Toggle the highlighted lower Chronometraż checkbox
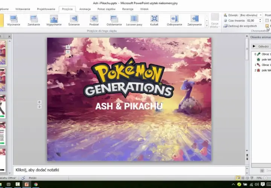Screen dimensions: 271x188 pos(267,26)
